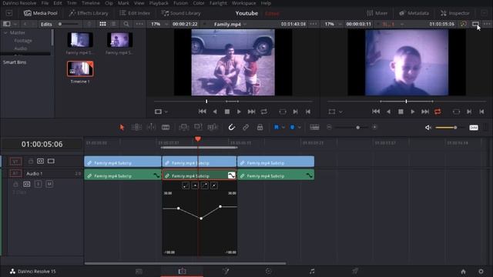Viewport: 493px width, 277px height.
Task: Disable the V1 video track monitor icon
Action: point(51,161)
